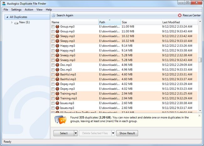The image size is (204, 146).
Task: Click the mp3 icon of Issues.mp3 dated 9/11/2012
Action: click(57, 108)
